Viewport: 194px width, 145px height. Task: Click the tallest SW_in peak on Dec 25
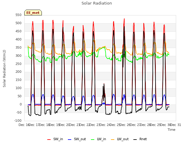[x=124, y=19]
